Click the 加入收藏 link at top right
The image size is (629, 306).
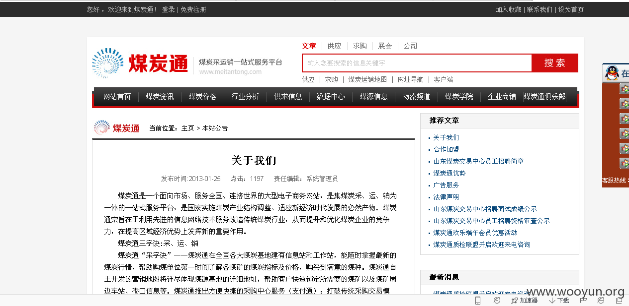508,9
